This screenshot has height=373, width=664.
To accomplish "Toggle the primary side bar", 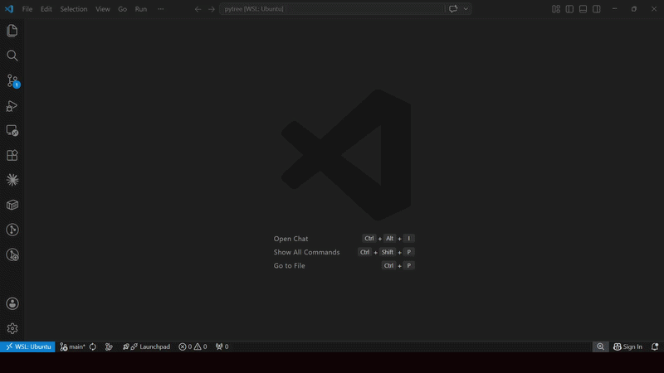I will click(569, 9).
